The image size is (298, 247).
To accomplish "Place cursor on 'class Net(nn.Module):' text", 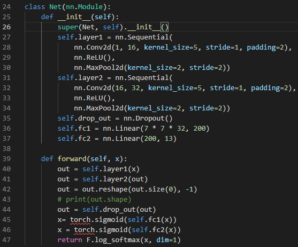I will click(67, 7).
